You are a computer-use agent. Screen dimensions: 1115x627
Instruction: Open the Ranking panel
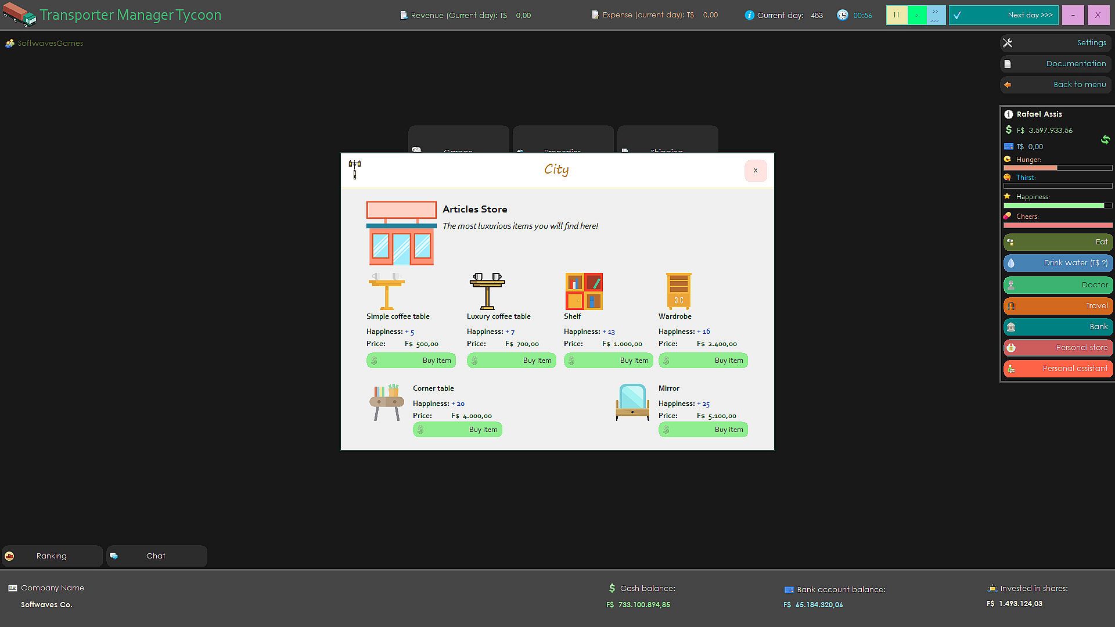(52, 556)
